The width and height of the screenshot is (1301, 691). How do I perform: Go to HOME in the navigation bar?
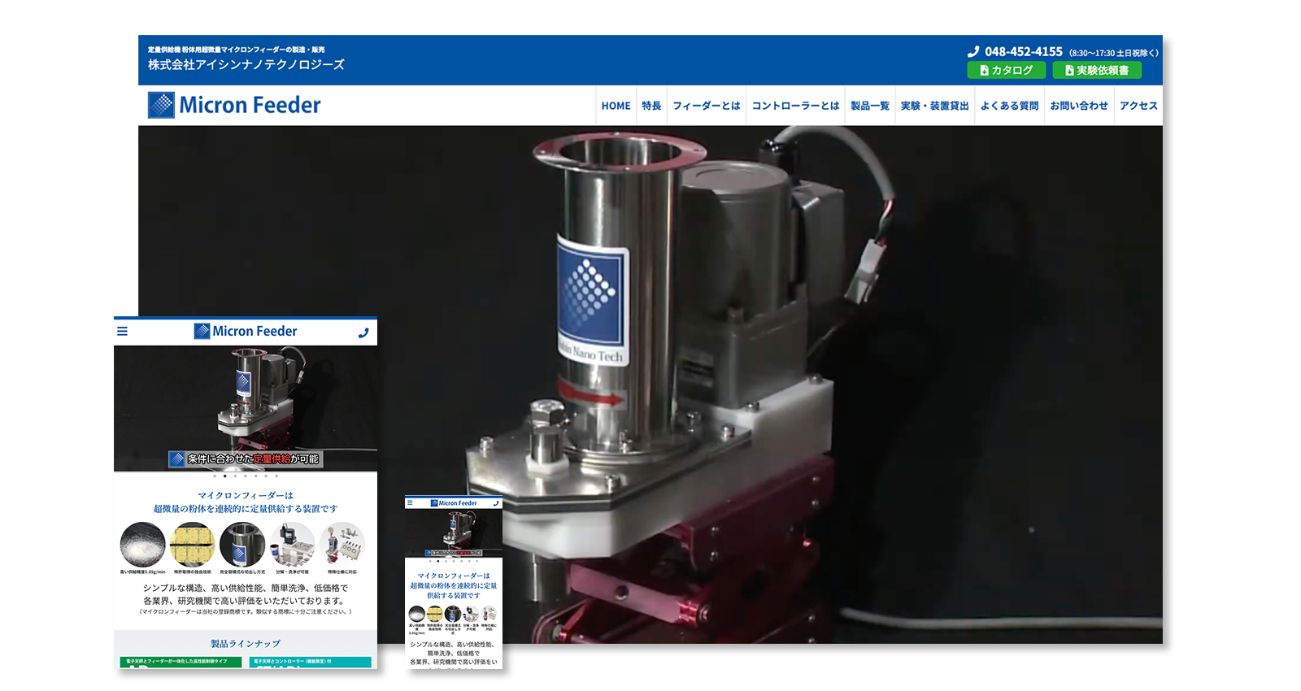pos(616,106)
